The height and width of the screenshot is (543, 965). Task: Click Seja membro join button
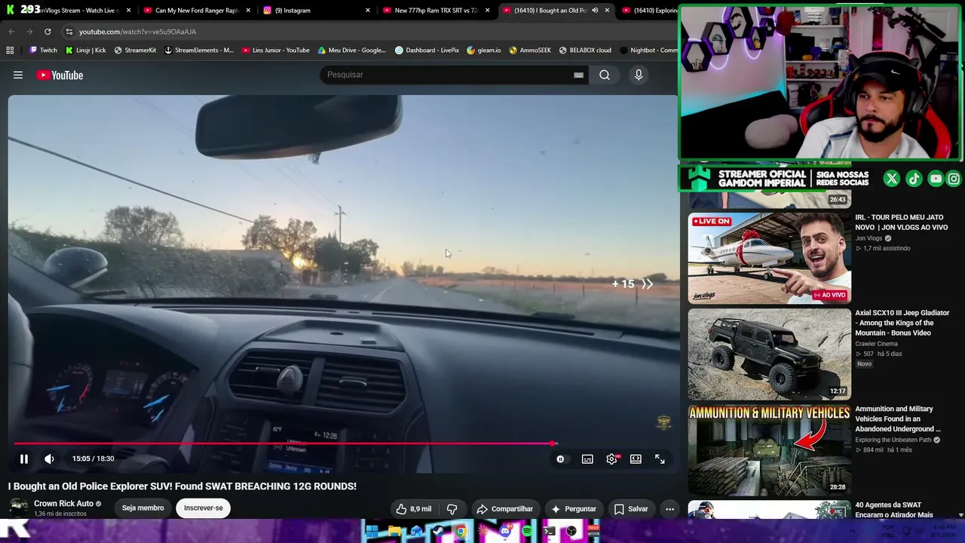[143, 508]
